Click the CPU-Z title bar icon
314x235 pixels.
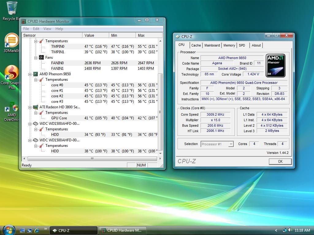click(178, 37)
